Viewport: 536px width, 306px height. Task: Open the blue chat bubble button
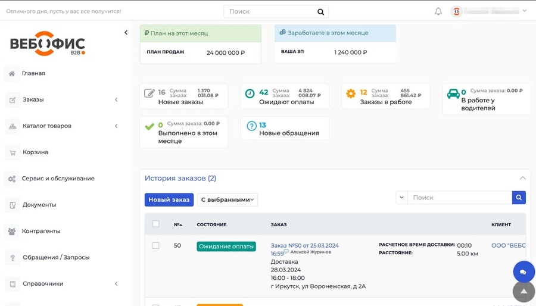(523, 272)
